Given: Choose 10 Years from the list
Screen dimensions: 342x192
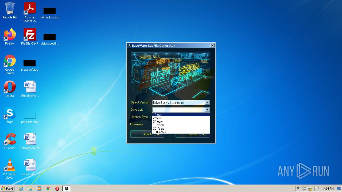Looking at the screenshot, I should click(181, 125).
